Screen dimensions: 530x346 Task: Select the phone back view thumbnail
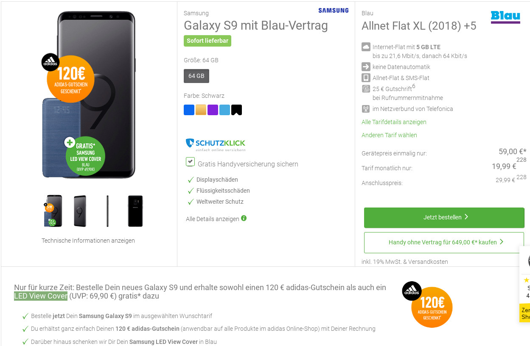tap(135, 211)
